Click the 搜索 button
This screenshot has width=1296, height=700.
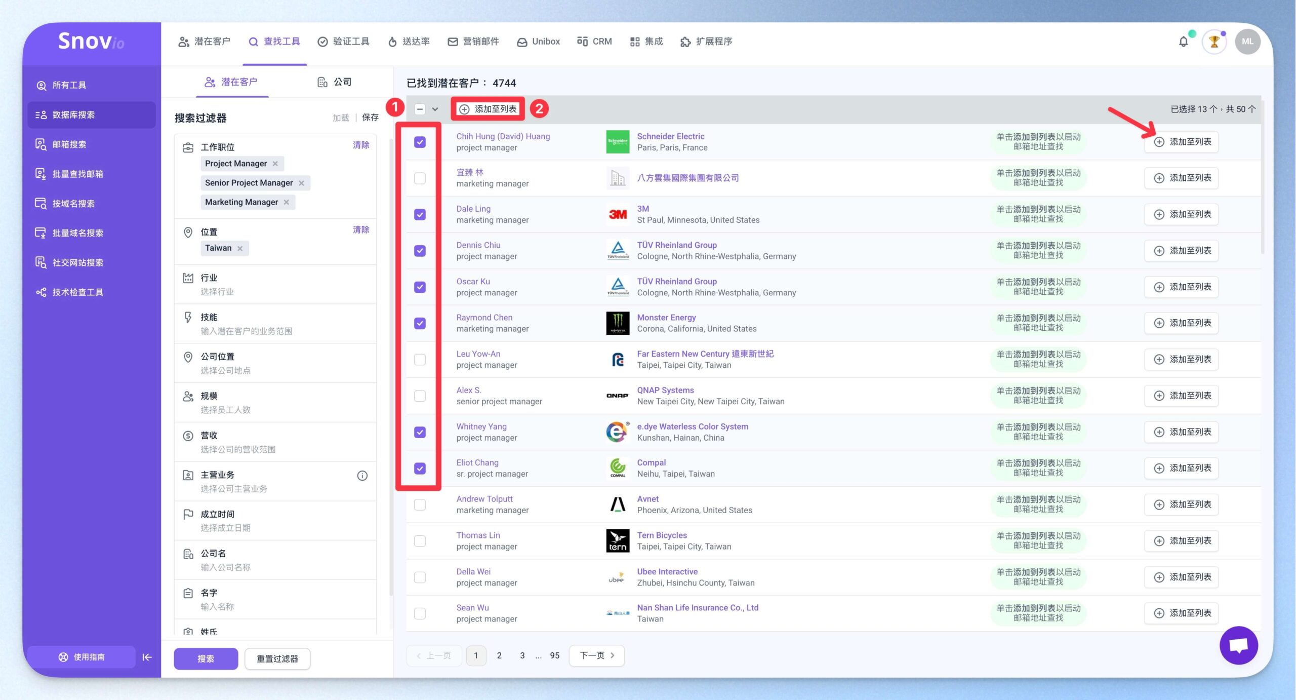tap(206, 659)
